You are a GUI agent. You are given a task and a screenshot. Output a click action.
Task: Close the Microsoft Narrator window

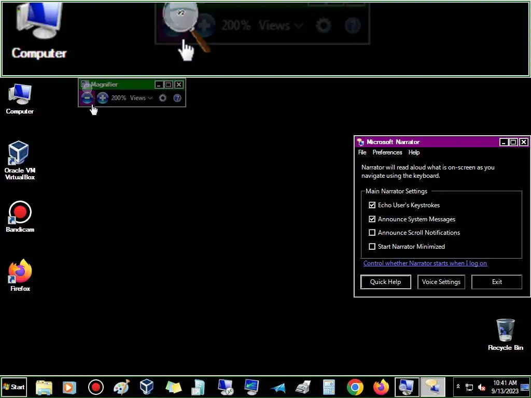click(524, 142)
